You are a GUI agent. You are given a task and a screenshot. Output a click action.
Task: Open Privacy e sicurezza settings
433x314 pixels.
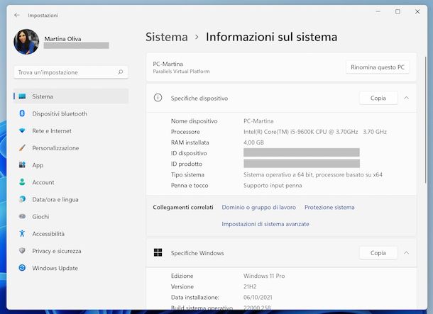tap(57, 251)
